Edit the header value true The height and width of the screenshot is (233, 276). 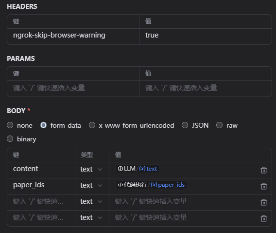click(206, 35)
